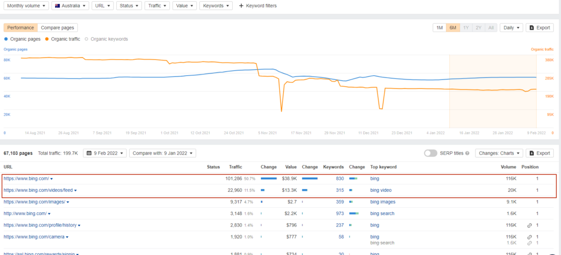
Task: Sort the table by Traffic column
Action: [x=236, y=167]
